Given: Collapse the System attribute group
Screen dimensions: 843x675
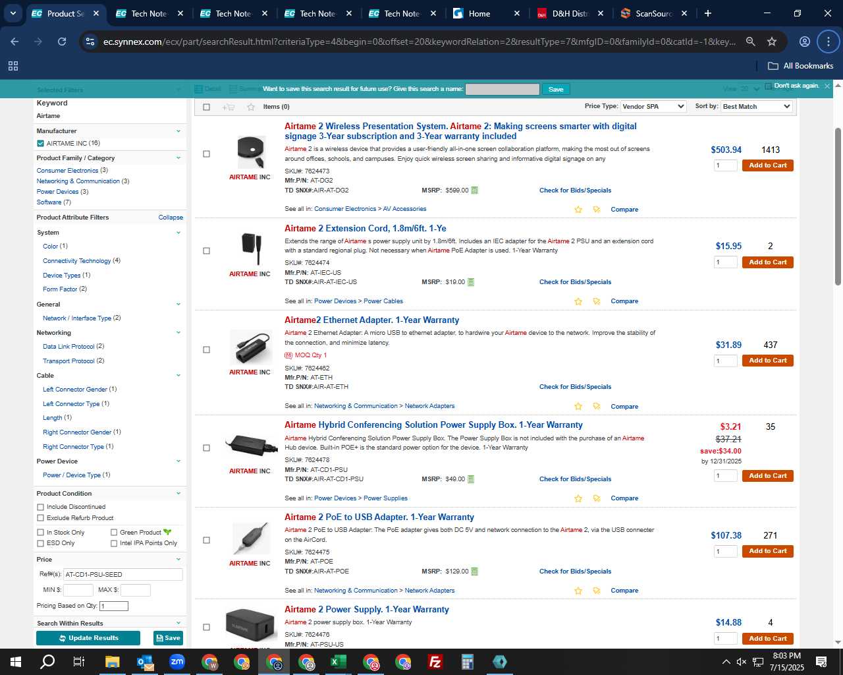Looking at the screenshot, I should [x=178, y=233].
